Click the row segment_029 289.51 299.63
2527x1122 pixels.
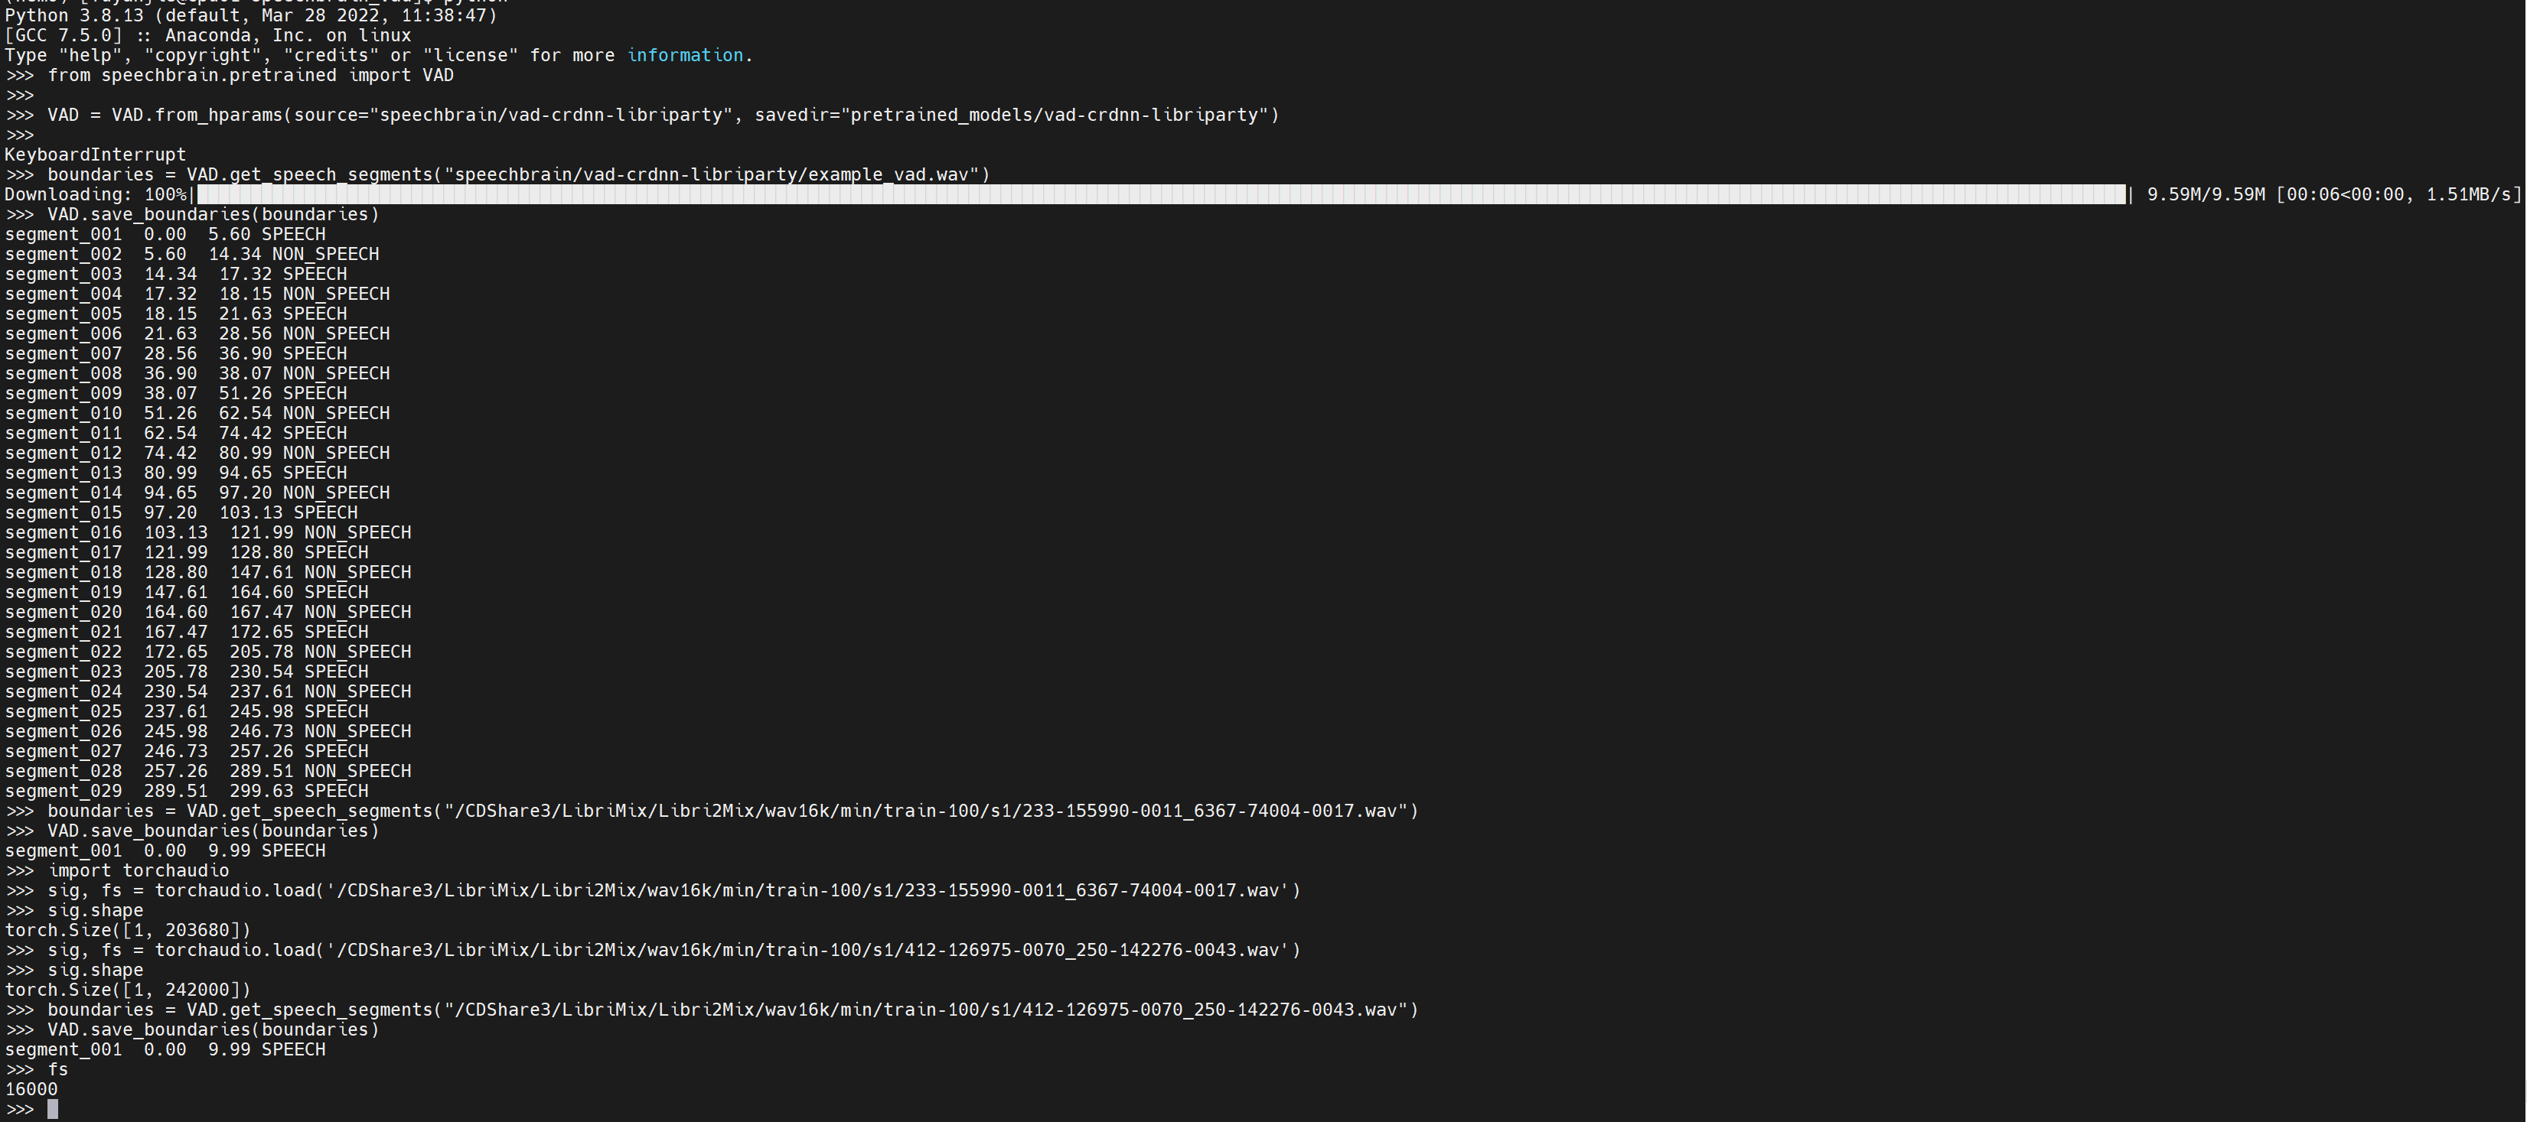pyautogui.click(x=187, y=792)
